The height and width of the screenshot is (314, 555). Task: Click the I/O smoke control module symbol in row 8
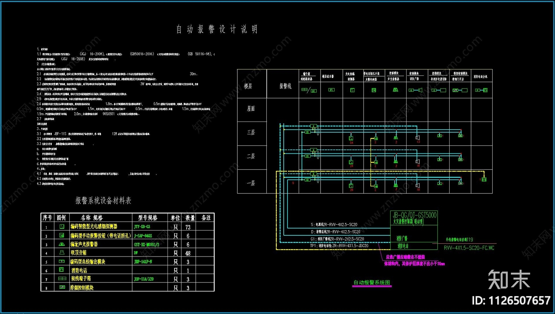(62, 287)
